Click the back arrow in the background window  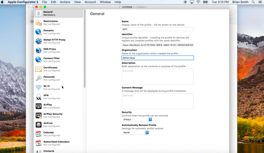[x=32, y=12]
